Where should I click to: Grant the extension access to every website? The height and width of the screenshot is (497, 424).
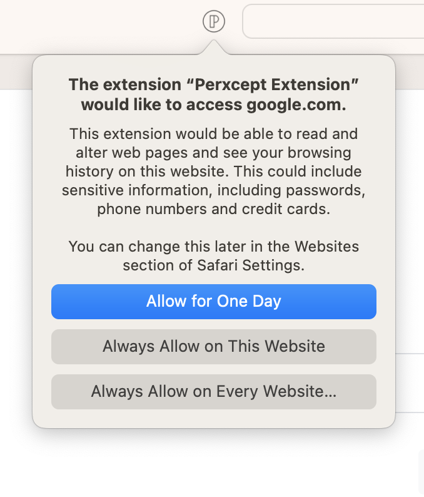click(214, 391)
